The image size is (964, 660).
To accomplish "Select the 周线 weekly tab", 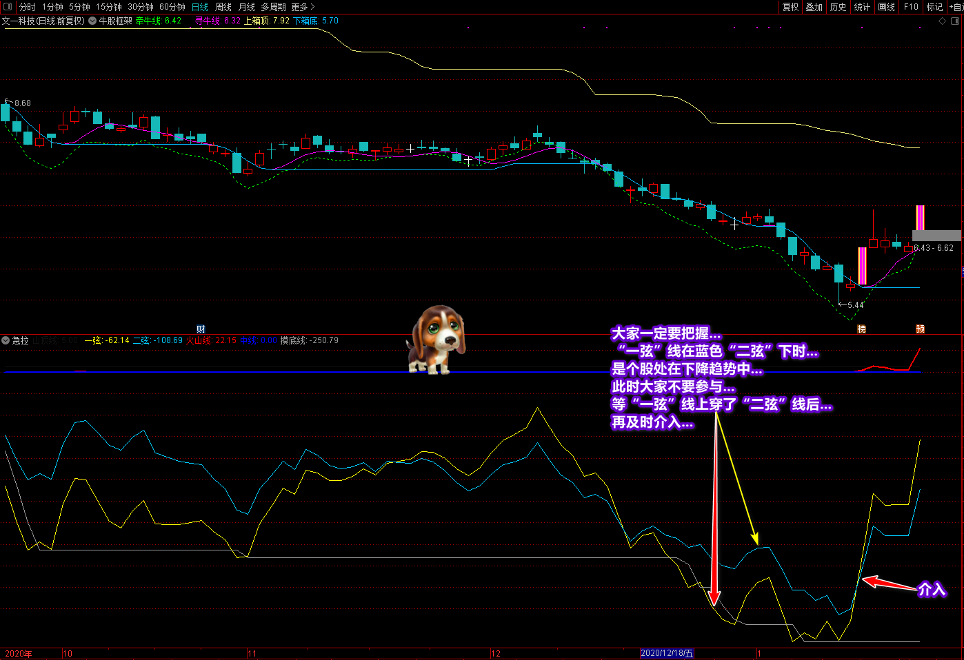I will coord(223,7).
